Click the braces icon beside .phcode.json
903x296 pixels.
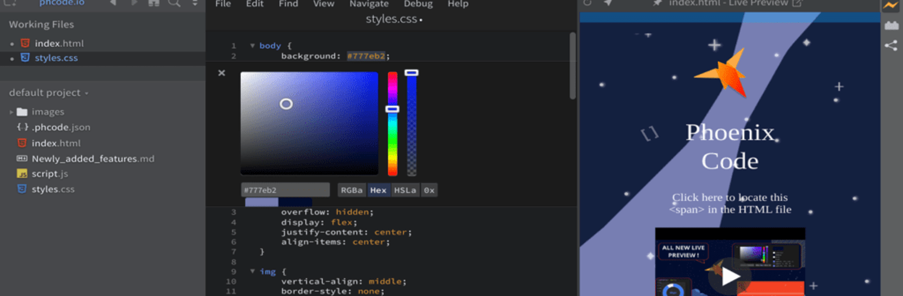click(23, 127)
